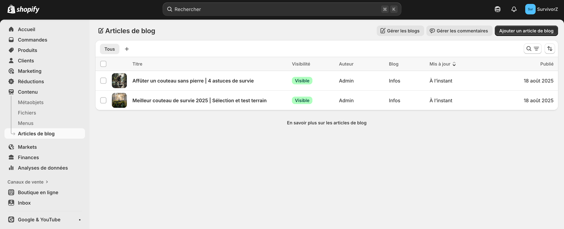Open the notifications bell
564x229 pixels.
point(514,9)
